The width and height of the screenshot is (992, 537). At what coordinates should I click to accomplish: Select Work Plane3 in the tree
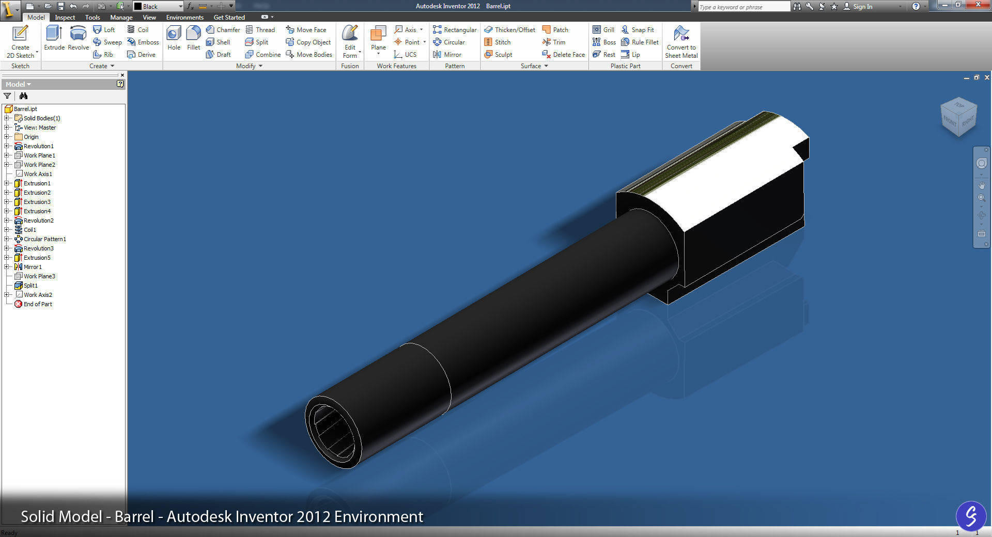(x=39, y=276)
